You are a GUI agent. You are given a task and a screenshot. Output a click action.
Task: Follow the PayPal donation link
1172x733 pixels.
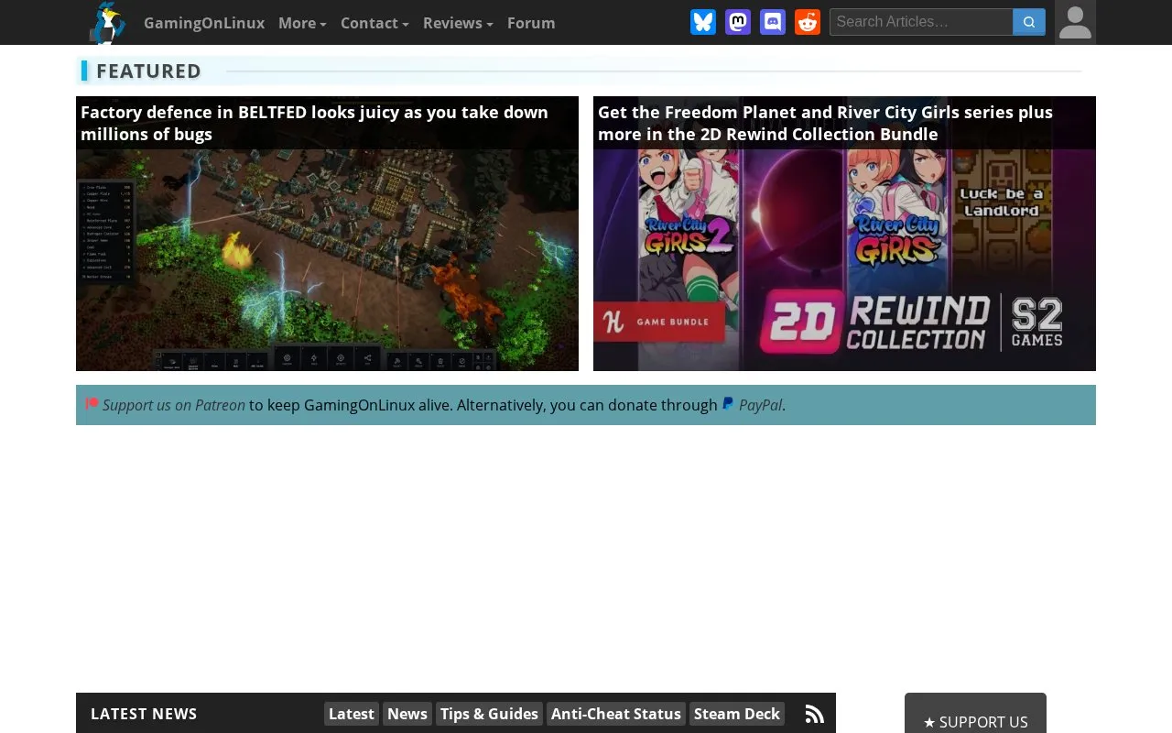761,405
